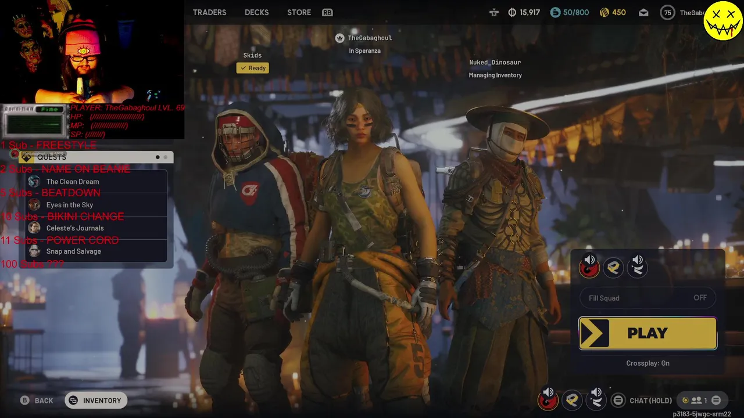Open the mail inbox envelope icon
Screen dimensions: 744x418
tap(643, 13)
